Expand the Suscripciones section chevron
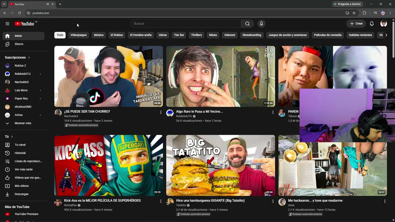Viewport: 395px width, 222px height. point(29,58)
